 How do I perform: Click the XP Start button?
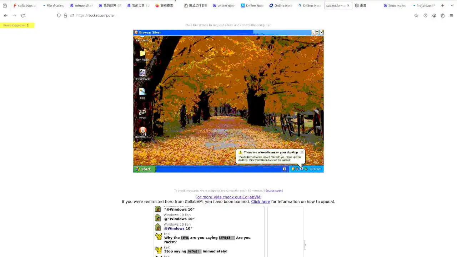(144, 169)
